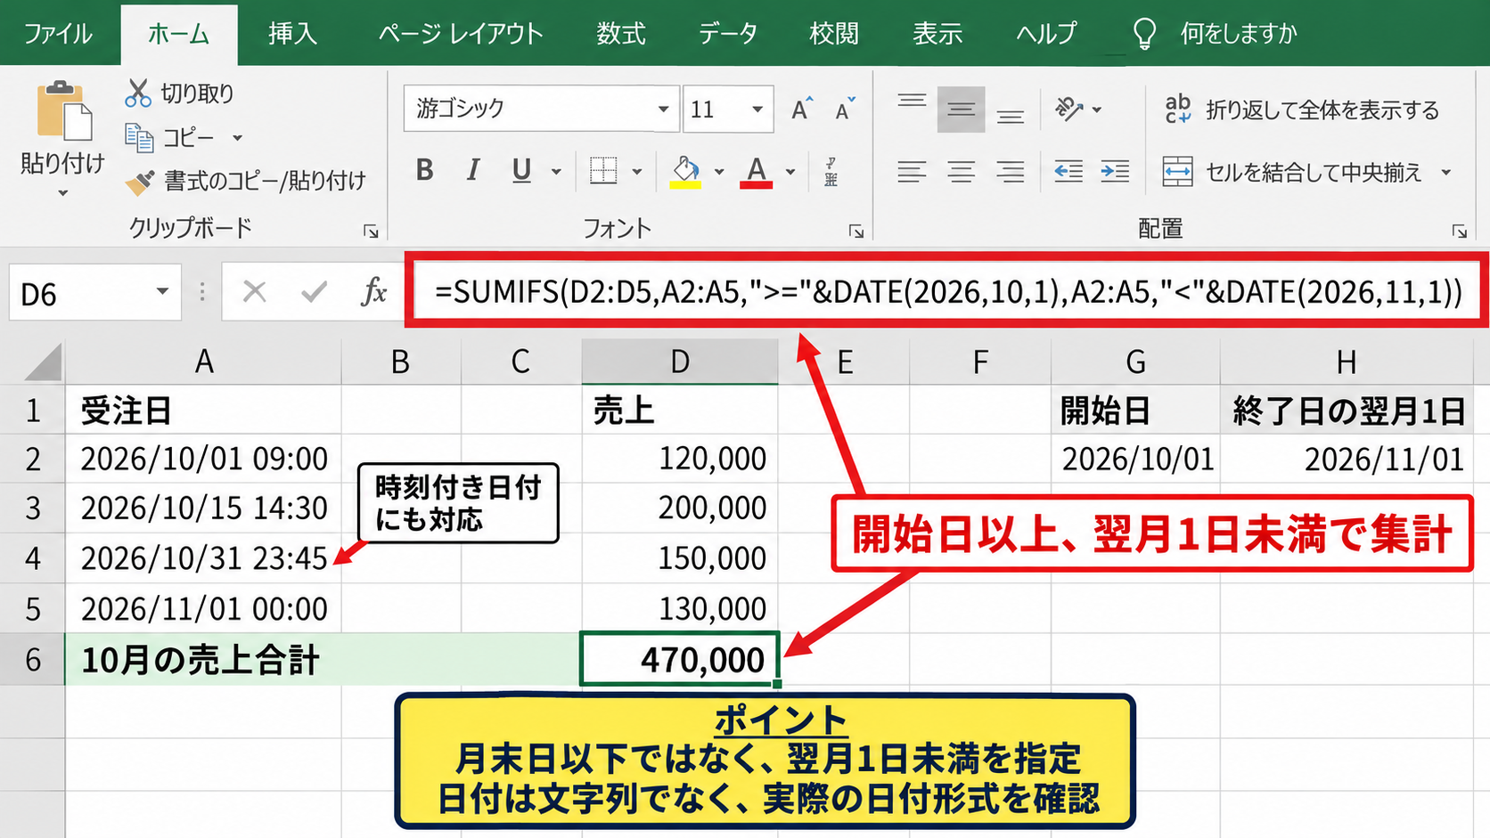This screenshot has height=838, width=1490.
Task: Select cell 10月の売上合計
Action: tap(203, 660)
